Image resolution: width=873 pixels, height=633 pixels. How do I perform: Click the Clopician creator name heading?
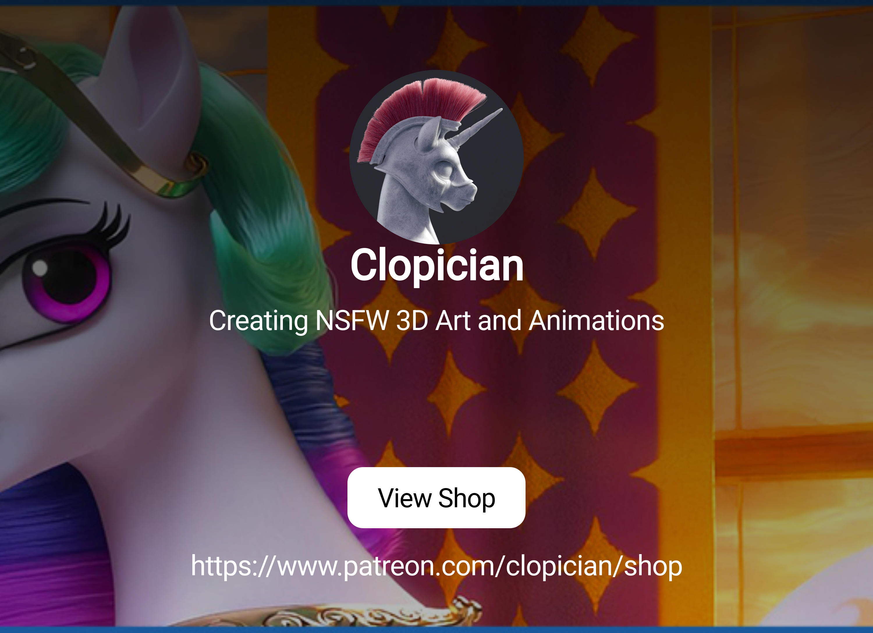click(x=437, y=266)
